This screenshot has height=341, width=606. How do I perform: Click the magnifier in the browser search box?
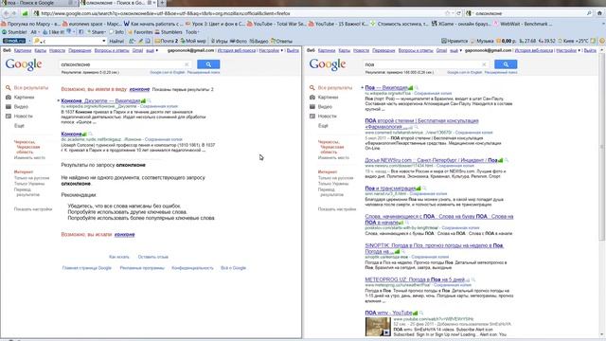589,13
